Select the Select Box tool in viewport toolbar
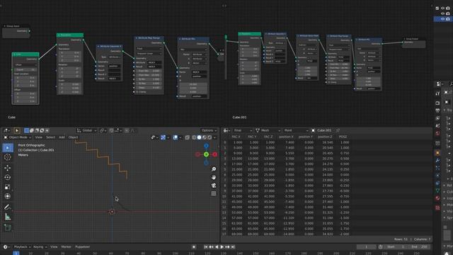This screenshot has height=255, width=453. [x=8, y=148]
